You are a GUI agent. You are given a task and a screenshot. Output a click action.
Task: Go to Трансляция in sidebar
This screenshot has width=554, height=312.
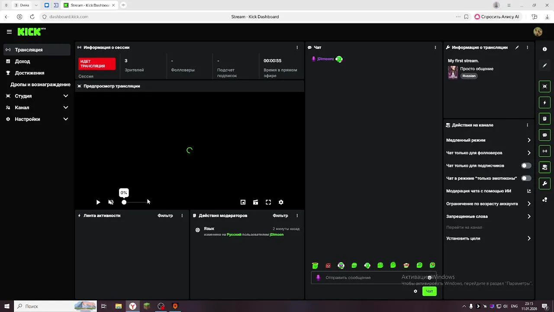tap(37, 50)
